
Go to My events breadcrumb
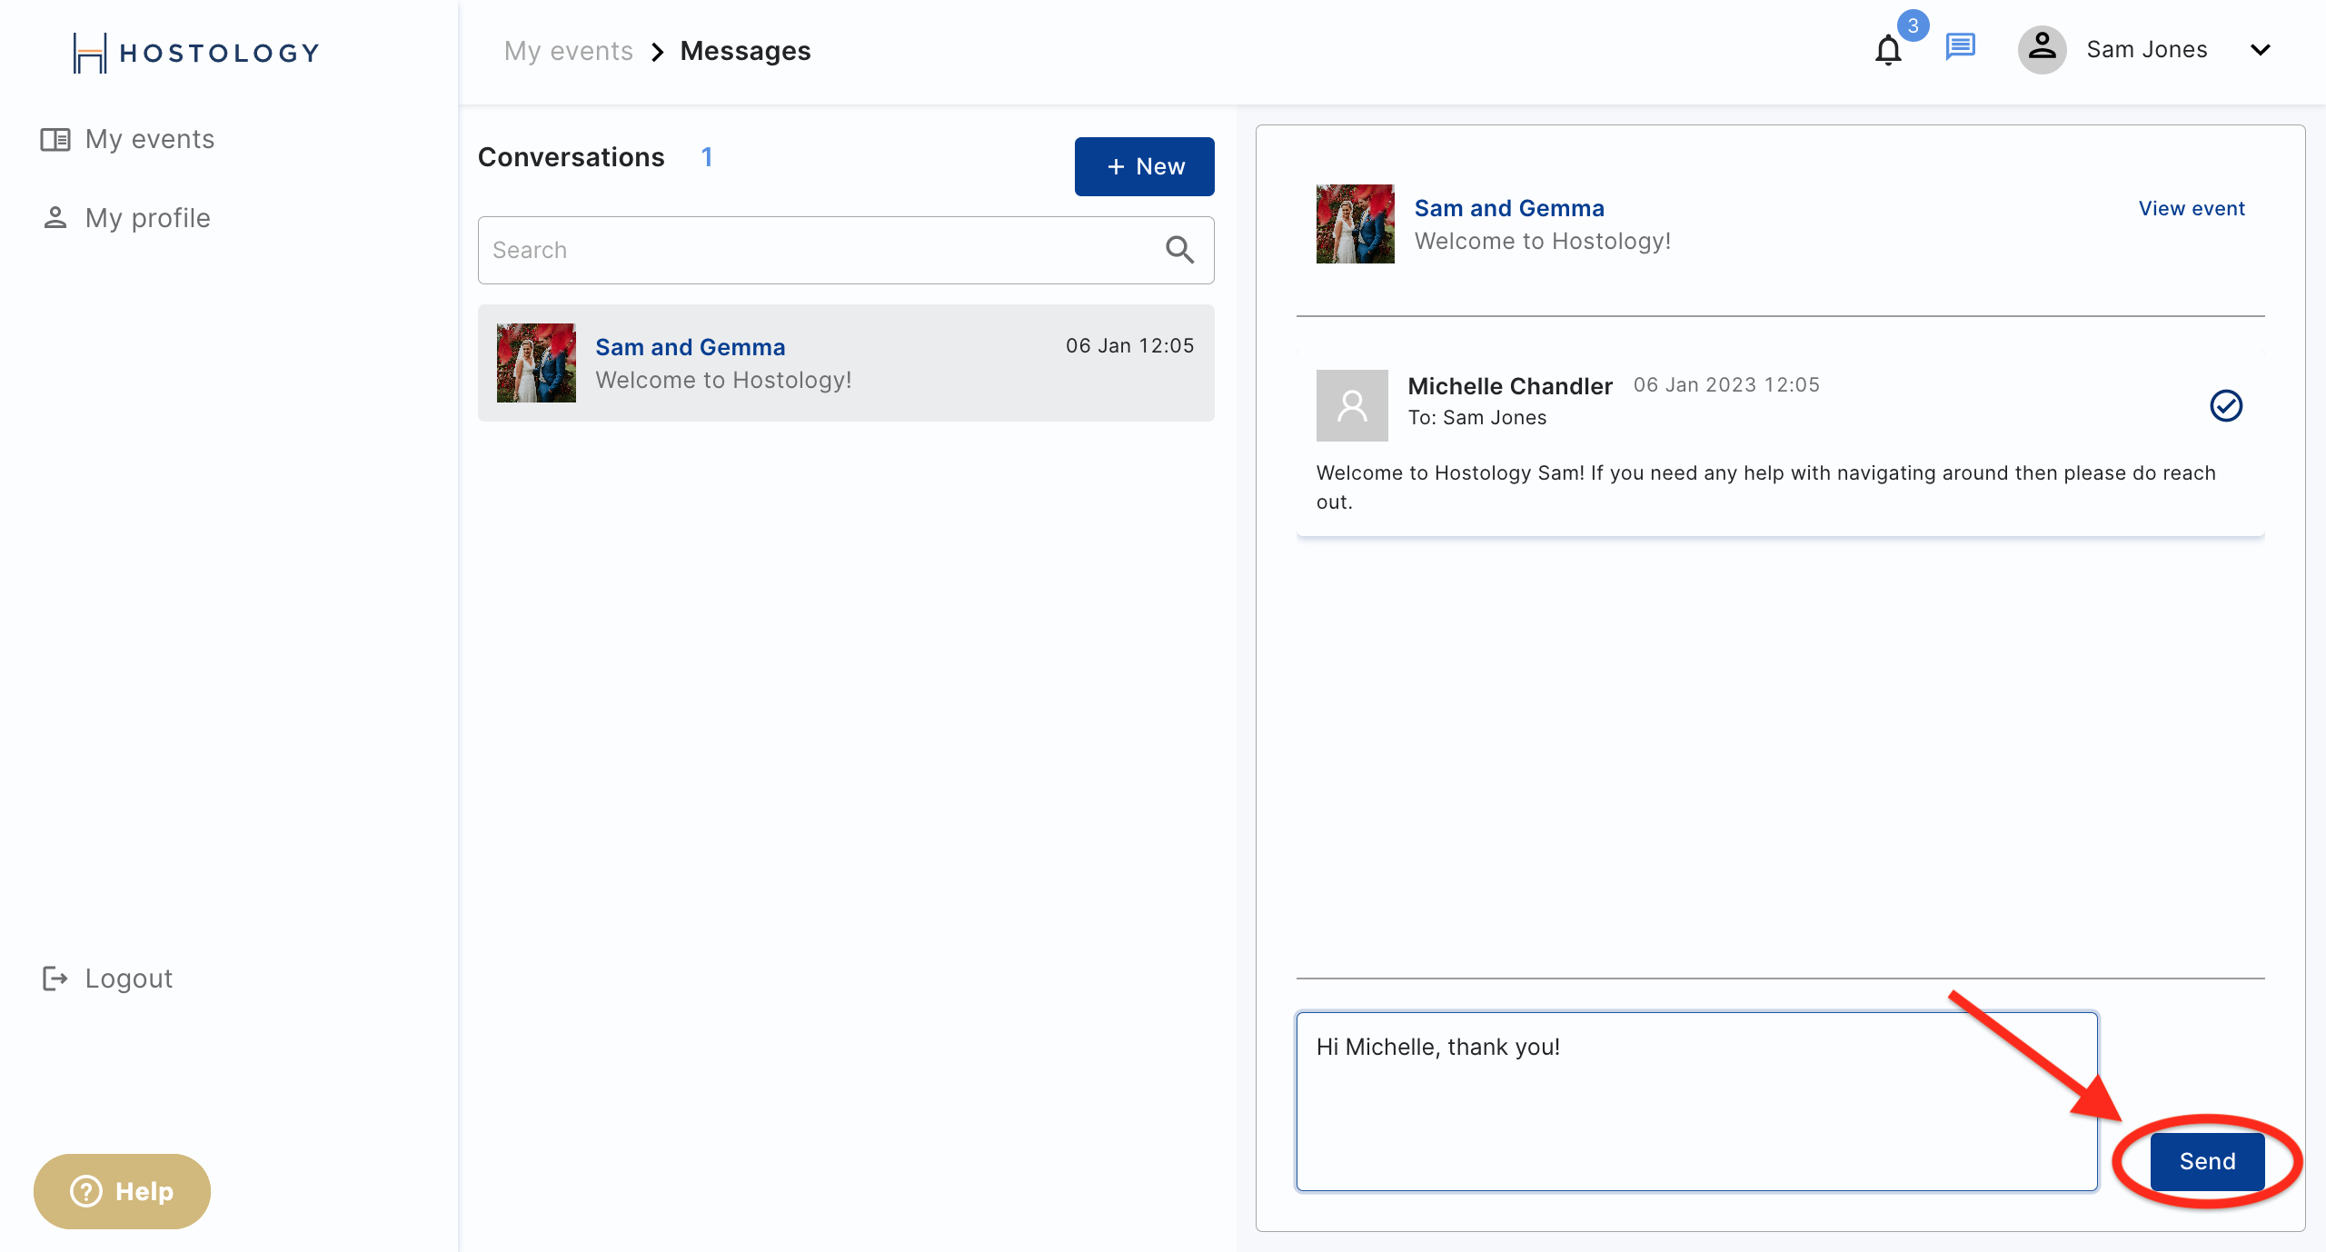click(568, 51)
